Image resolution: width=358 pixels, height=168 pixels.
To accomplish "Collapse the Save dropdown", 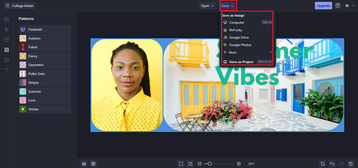I will (227, 6).
